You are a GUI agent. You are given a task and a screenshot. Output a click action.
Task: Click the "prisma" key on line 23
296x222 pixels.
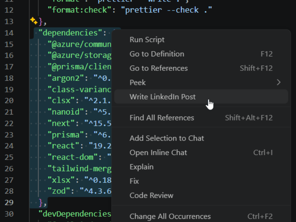[66, 135]
